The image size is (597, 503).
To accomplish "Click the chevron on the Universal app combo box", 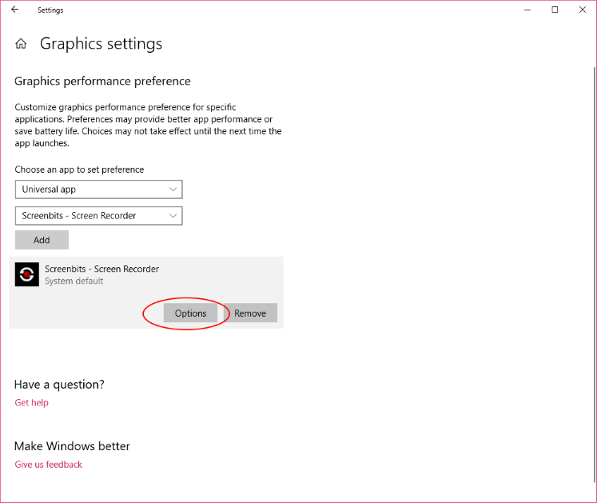I will [173, 190].
